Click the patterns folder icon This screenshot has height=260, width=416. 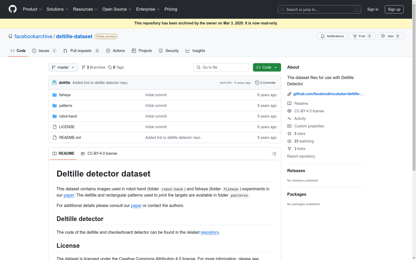[55, 106]
